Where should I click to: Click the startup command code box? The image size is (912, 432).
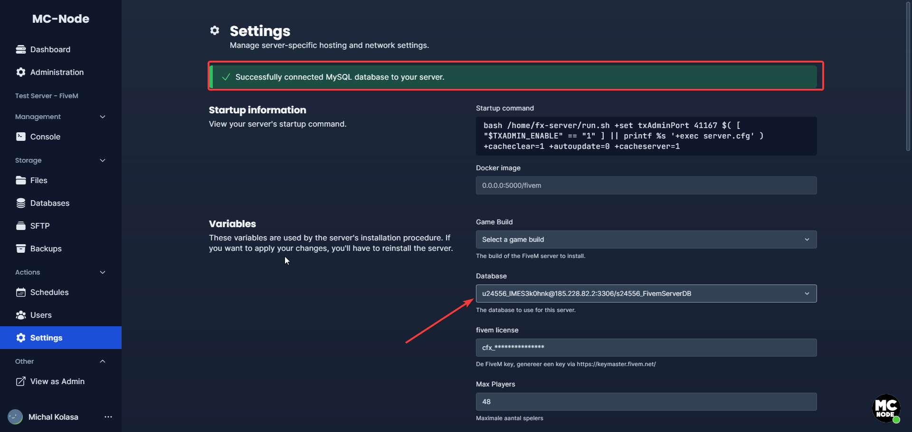tap(646, 136)
